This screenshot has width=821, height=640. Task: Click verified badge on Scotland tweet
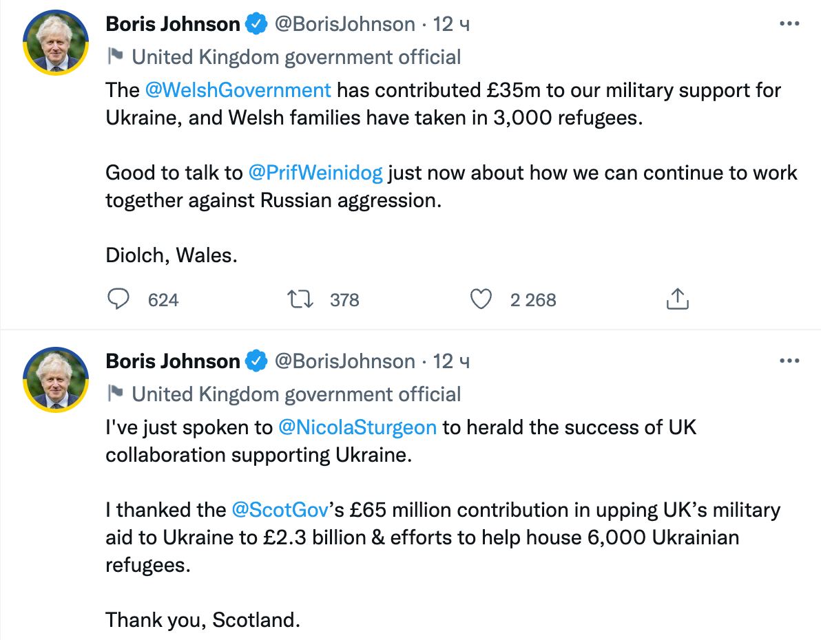pos(258,361)
